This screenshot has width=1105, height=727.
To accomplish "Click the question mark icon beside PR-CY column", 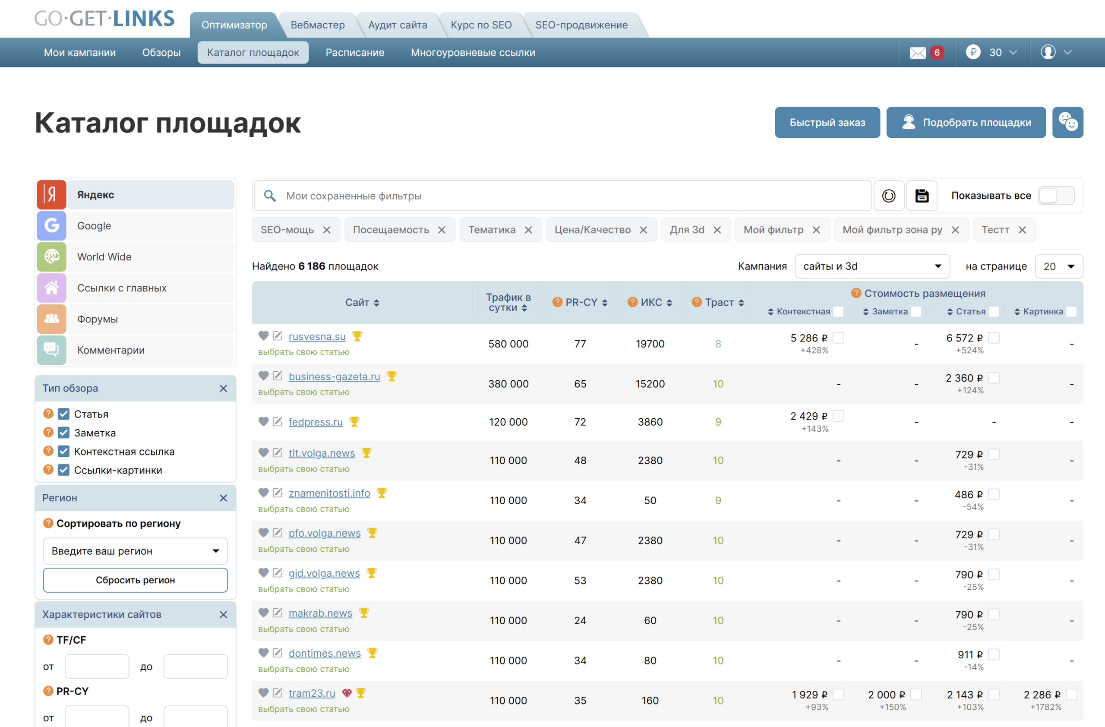I will pyautogui.click(x=557, y=302).
